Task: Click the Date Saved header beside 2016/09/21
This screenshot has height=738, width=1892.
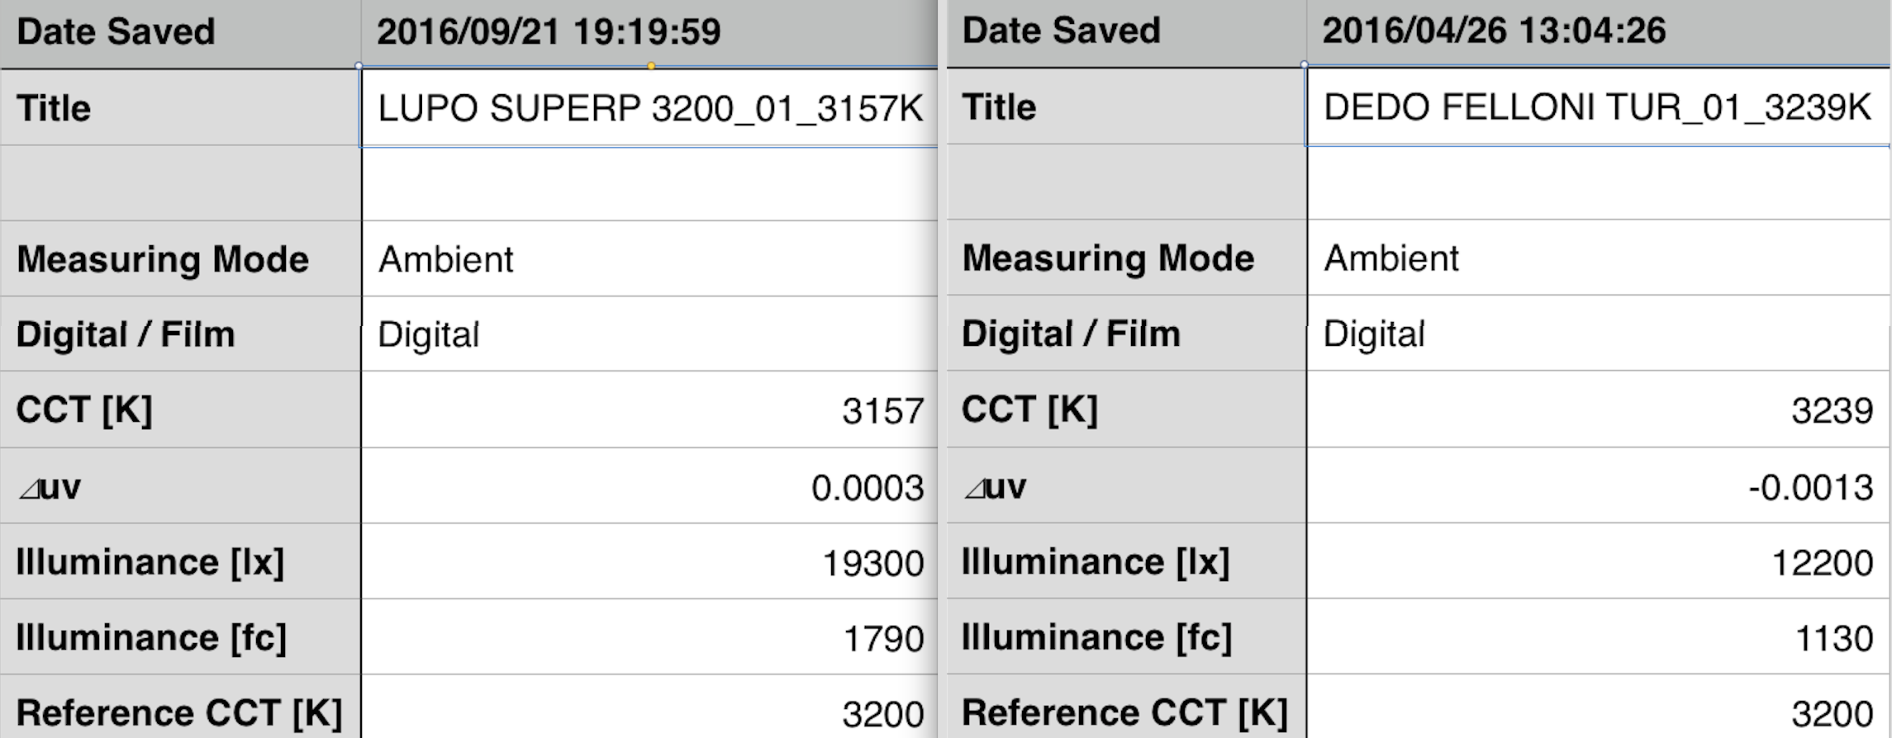Action: [x=116, y=32]
